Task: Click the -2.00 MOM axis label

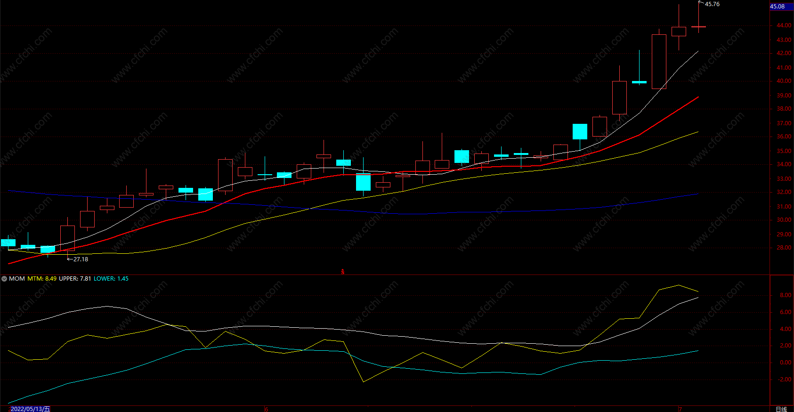Action: click(785, 380)
